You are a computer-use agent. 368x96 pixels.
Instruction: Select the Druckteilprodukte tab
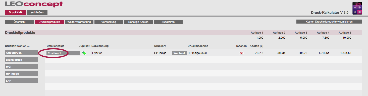click(x=49, y=22)
